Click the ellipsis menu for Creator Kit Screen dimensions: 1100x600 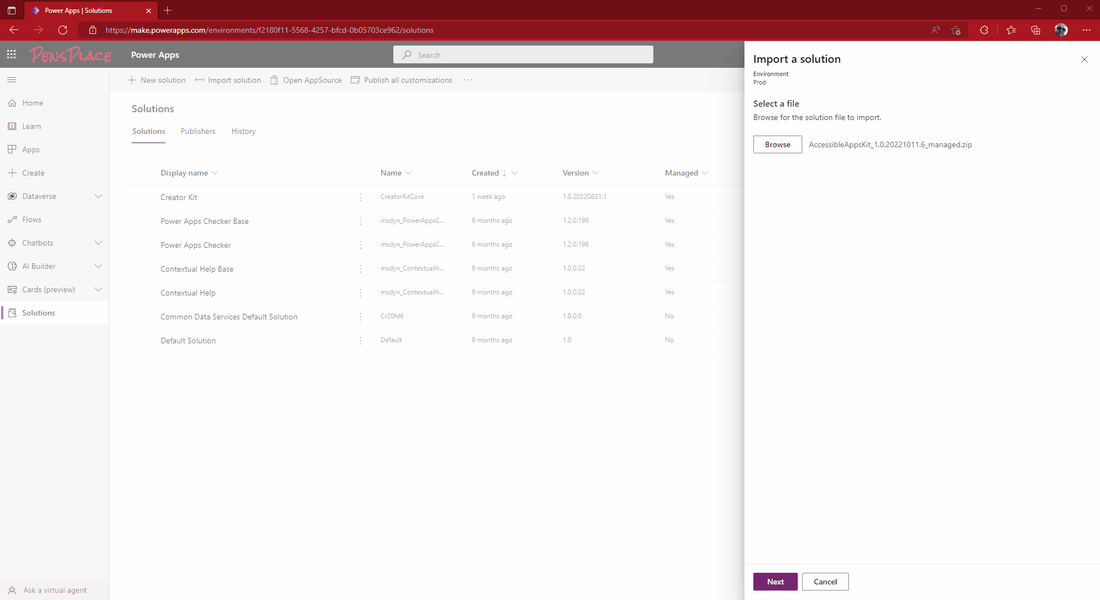click(361, 197)
